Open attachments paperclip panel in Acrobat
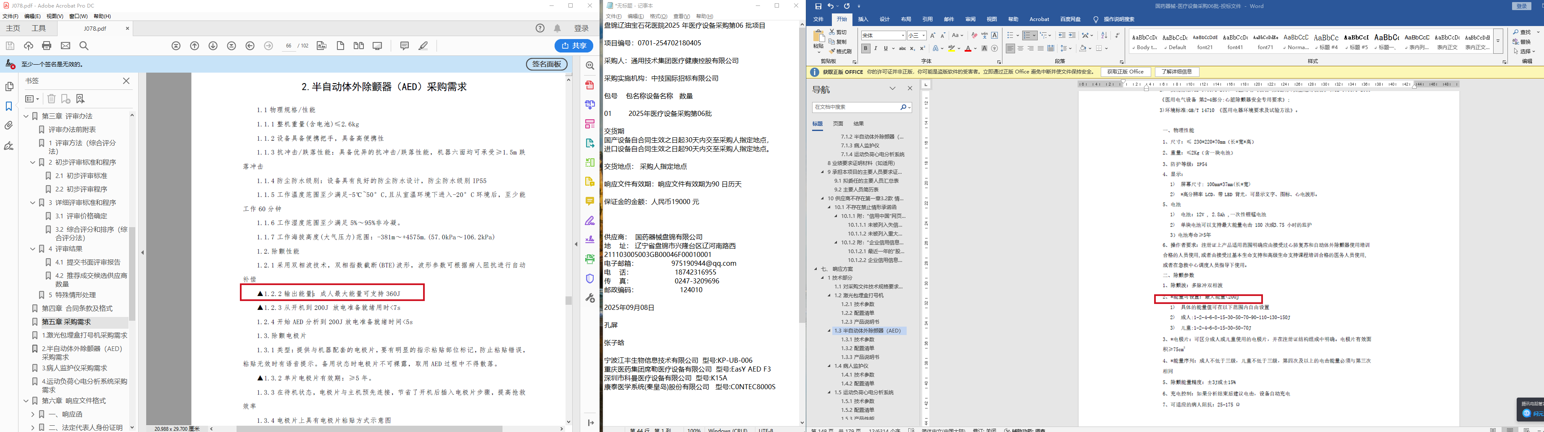This screenshot has width=1544, height=432. pos(9,125)
